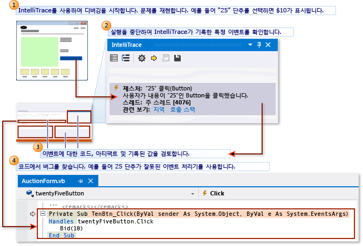This screenshot has height=246, width=363.
Task: Click 스레드: 주 스레드 [4076] text
Action: point(157,102)
